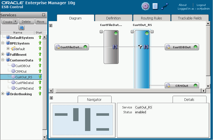Collapse the Services panel
This screenshot has width=213, height=140.
pos(44,15)
